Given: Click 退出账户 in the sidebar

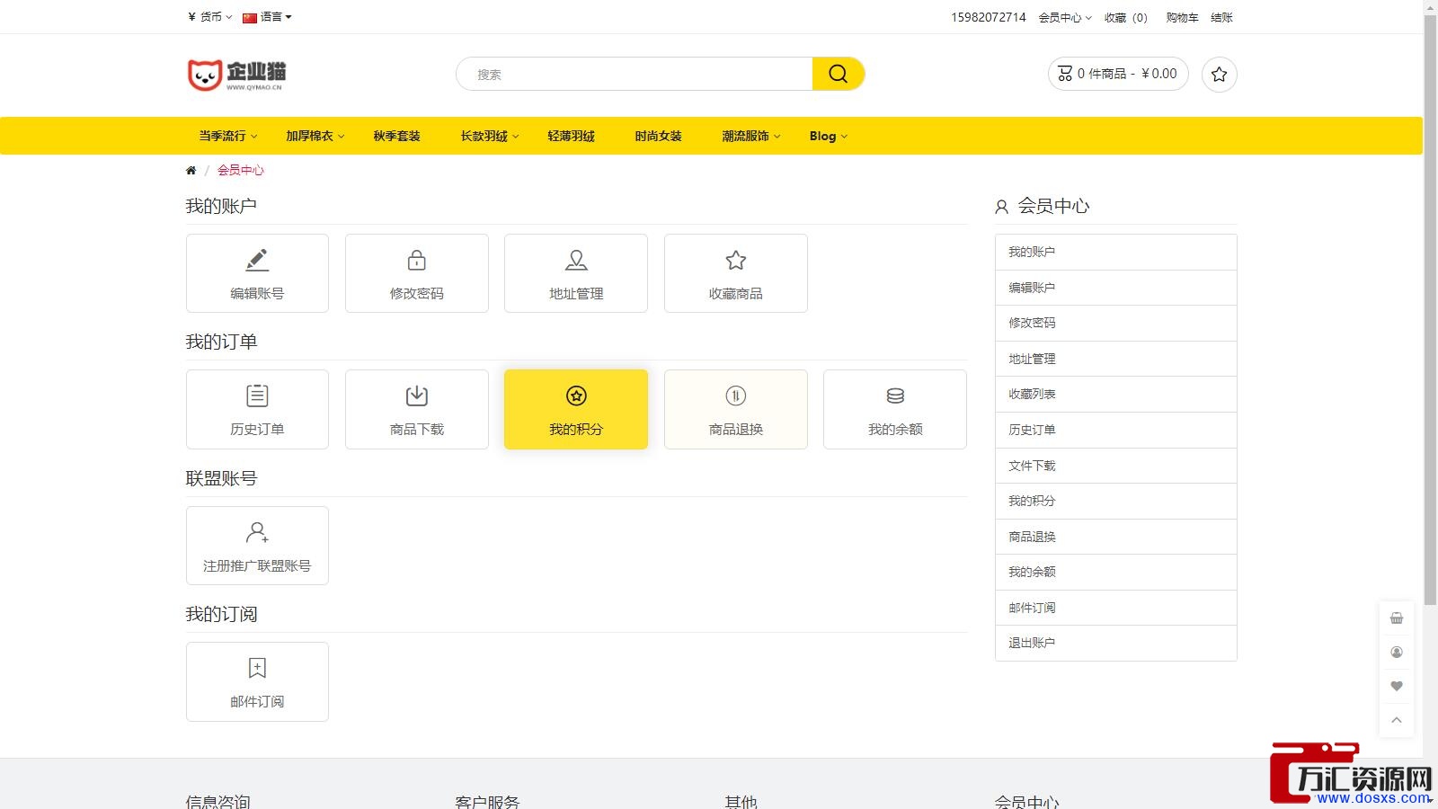Looking at the screenshot, I should (x=1032, y=643).
